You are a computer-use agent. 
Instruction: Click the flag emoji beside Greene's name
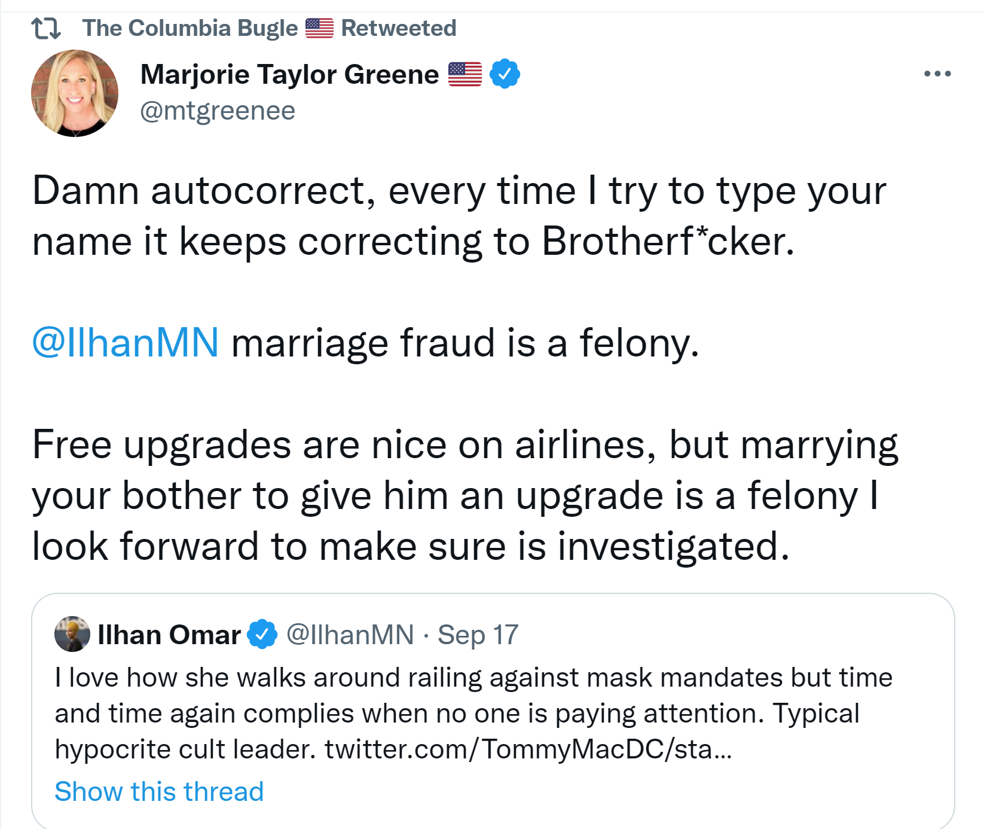click(465, 75)
